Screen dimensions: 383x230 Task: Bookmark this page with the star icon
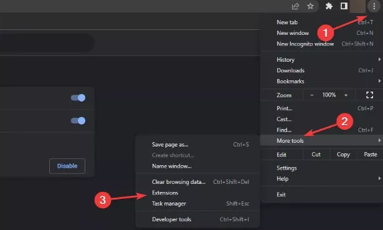[x=310, y=6]
